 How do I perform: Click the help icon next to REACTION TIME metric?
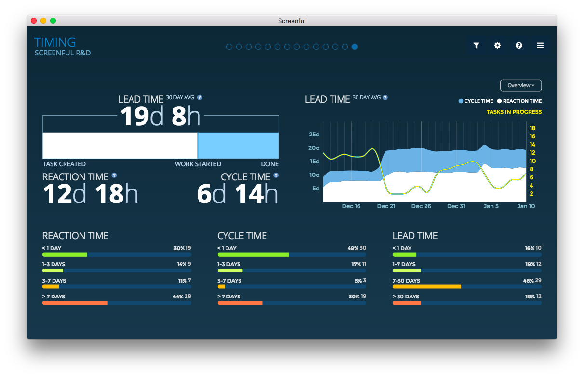[114, 175]
